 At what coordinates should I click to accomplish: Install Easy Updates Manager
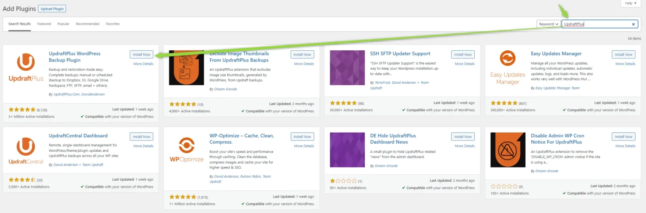(x=623, y=54)
